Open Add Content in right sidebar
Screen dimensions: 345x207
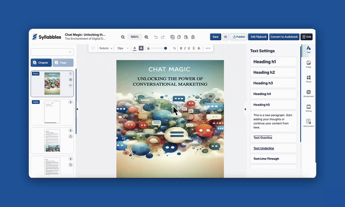click(x=308, y=123)
